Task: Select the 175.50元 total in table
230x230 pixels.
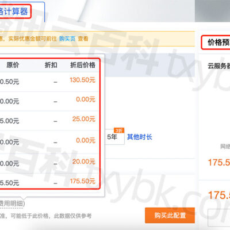Action: click(x=83, y=181)
